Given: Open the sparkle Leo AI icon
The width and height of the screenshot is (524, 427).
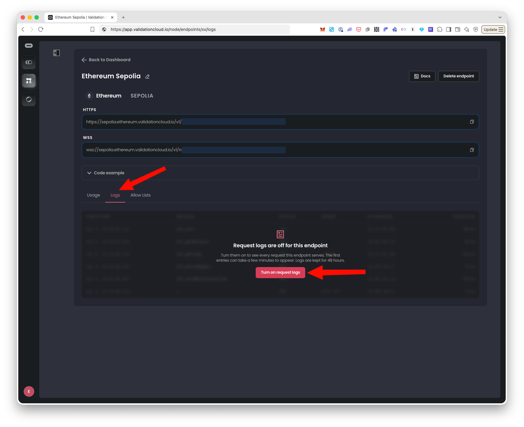Looking at the screenshot, I should [x=467, y=29].
